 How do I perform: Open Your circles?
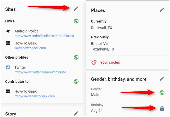pos(110,62)
